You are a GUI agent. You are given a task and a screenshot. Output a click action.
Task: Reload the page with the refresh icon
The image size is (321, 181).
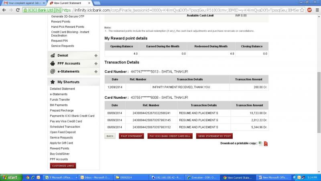[x=18, y=10]
